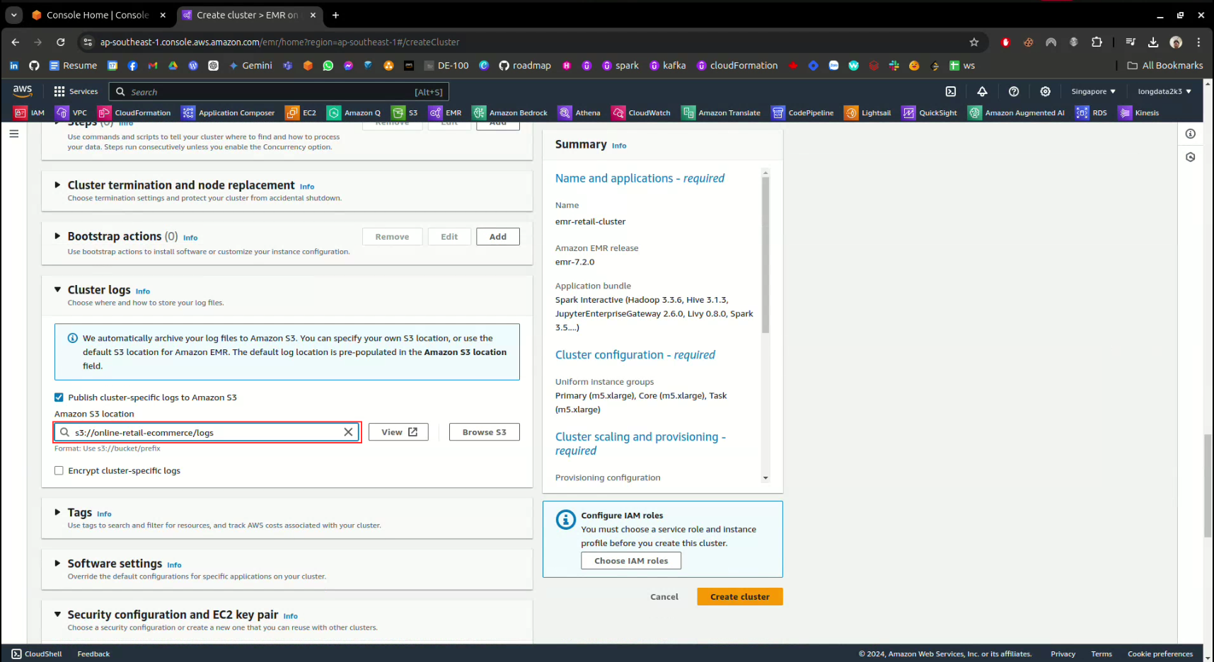Click the Browse S3 button
The height and width of the screenshot is (662, 1214).
tap(484, 432)
